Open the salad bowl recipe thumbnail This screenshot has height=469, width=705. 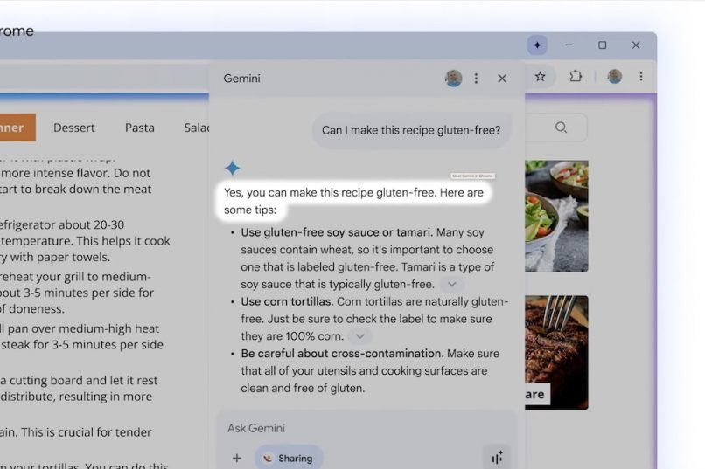(x=556, y=215)
